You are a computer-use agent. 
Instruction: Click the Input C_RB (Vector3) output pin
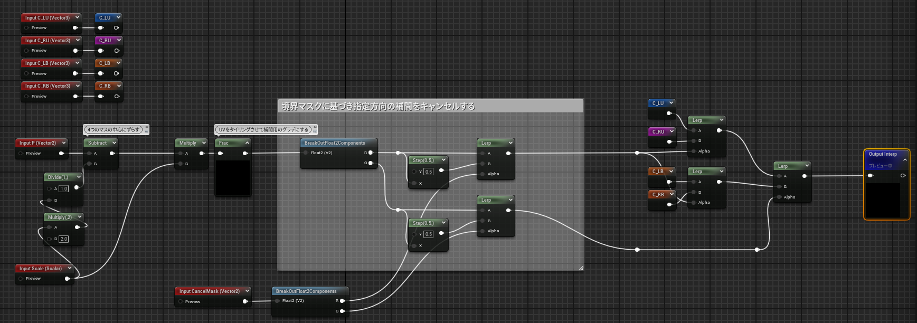click(75, 97)
